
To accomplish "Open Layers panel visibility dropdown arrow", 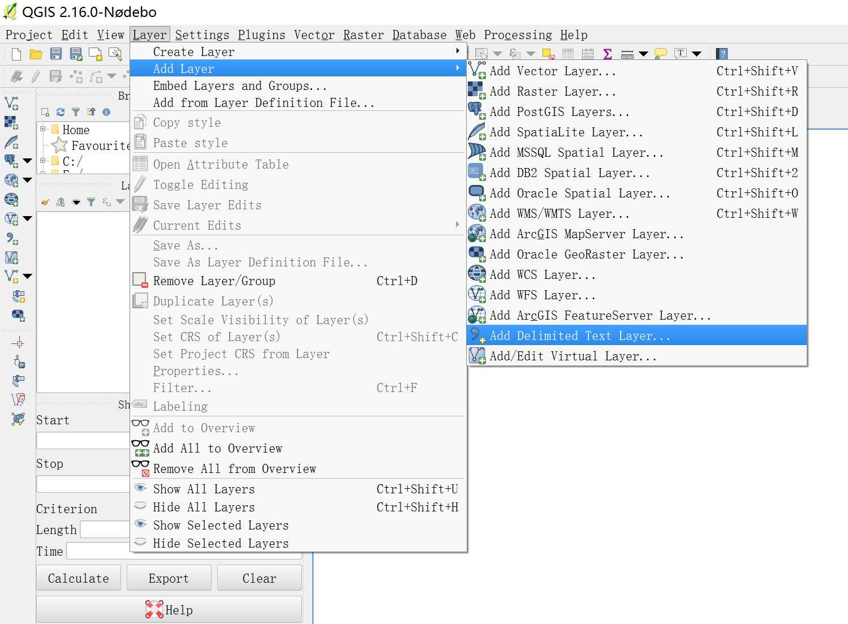I will tap(76, 202).
